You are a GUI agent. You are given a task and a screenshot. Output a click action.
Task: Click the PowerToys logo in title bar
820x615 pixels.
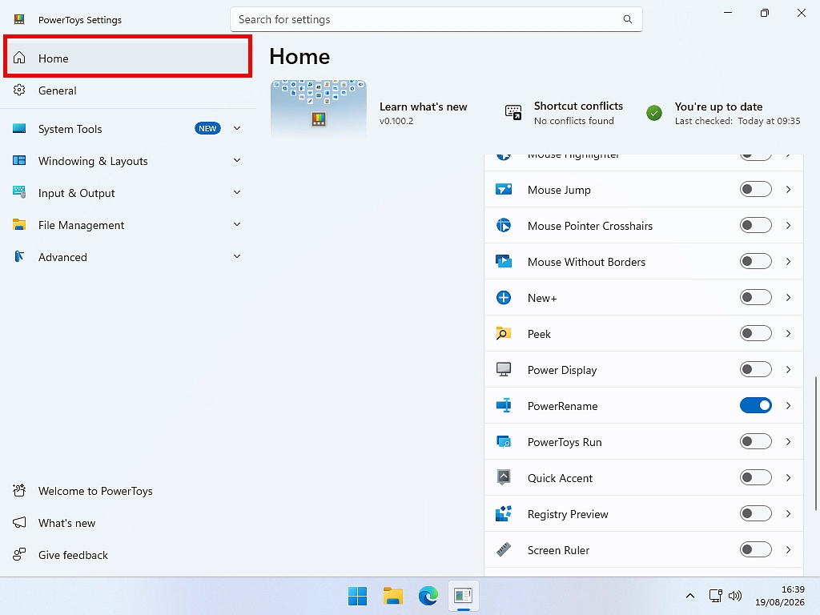point(19,19)
